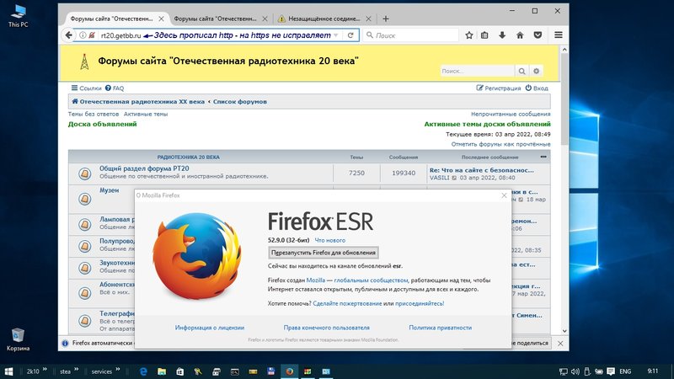The height and width of the screenshot is (379, 674).
Task: Close the second Форумы сайта tab
Action: [x=265, y=19]
